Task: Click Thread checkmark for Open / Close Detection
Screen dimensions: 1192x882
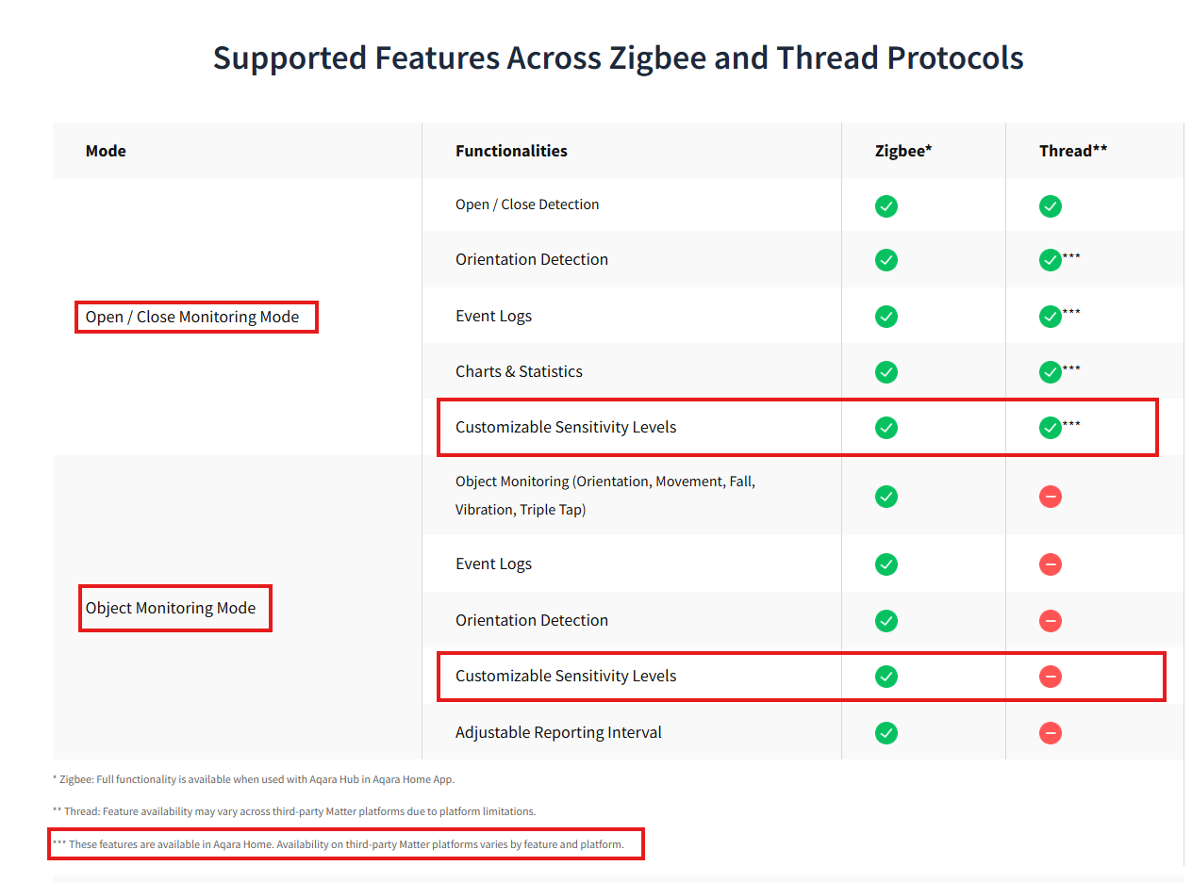Action: [x=1050, y=205]
